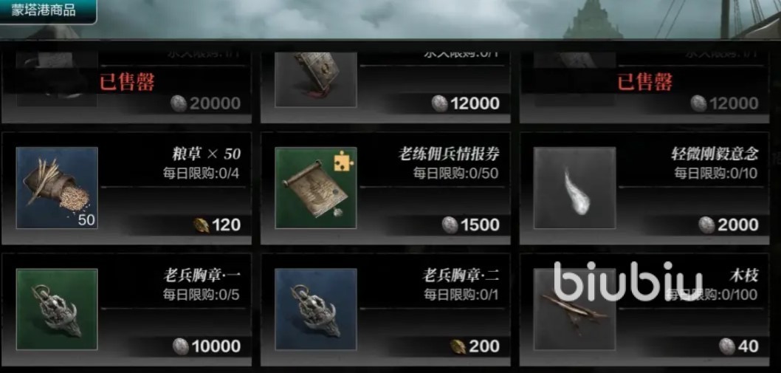This screenshot has height=373, width=781.
Task: Purchase 老兵胸章·二 for 200 leaves
Action: [475, 346]
